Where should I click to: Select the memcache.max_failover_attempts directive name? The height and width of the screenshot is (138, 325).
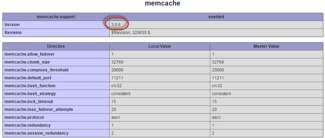(x=39, y=110)
